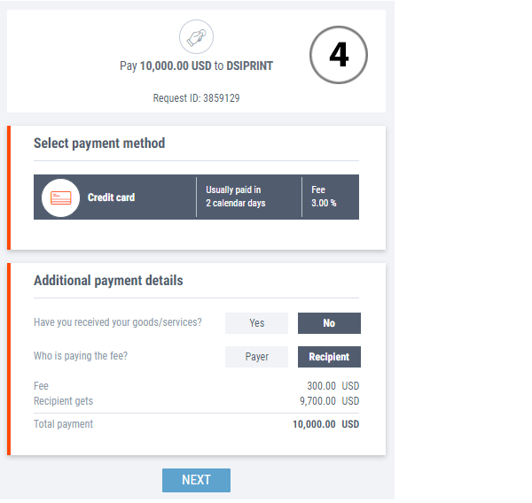
Task: Click the 'Select payment method' heading
Action: [99, 143]
